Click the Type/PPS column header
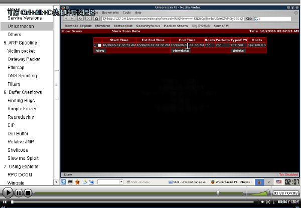Viewport: 301px width, 208px height. [x=239, y=40]
